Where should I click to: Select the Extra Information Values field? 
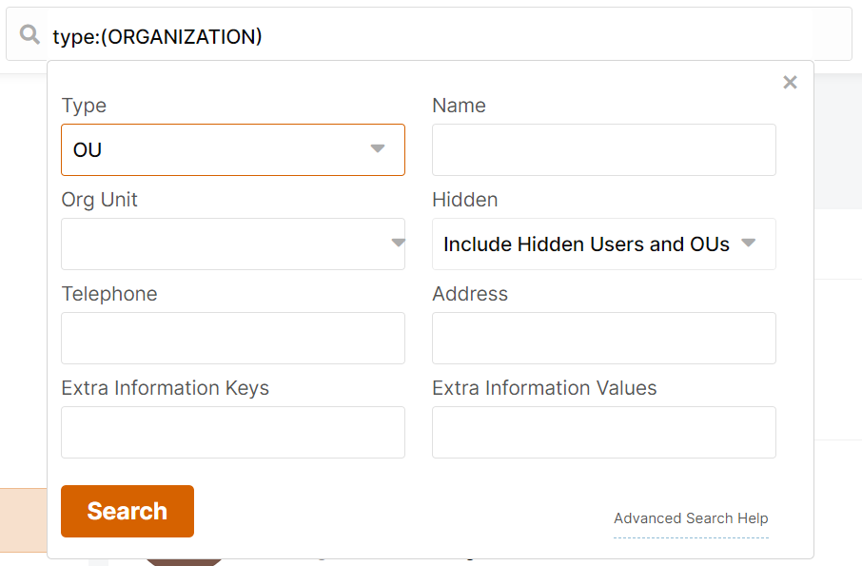click(603, 433)
